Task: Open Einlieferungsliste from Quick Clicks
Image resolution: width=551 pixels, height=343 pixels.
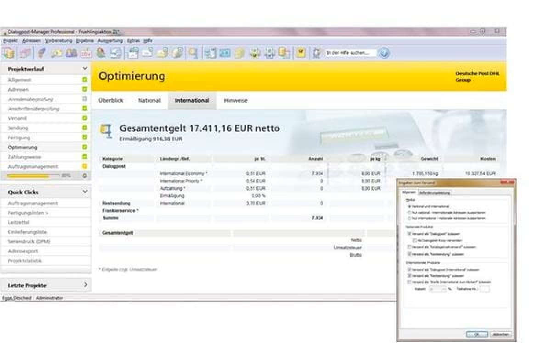Action: 27,232
